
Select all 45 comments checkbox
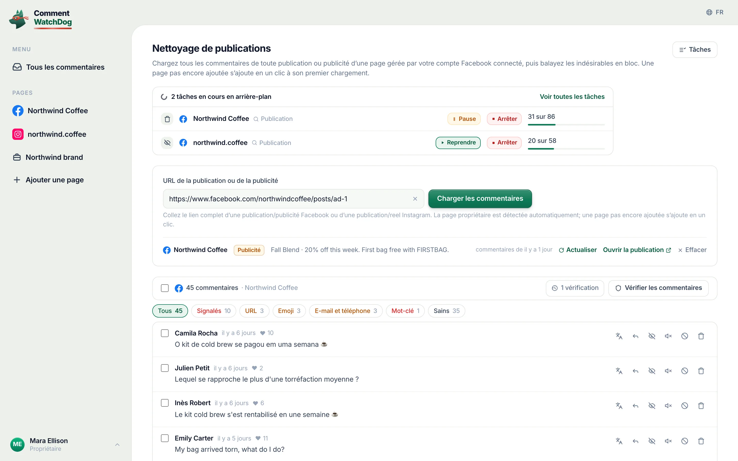coord(165,288)
